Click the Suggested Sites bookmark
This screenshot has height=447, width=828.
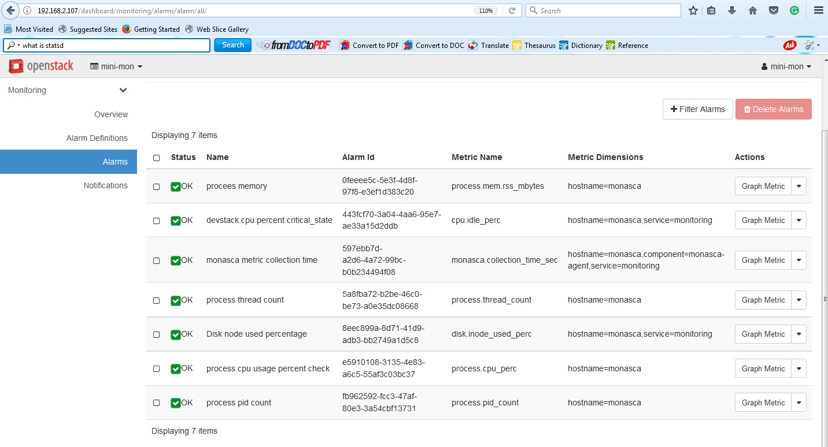pos(88,29)
